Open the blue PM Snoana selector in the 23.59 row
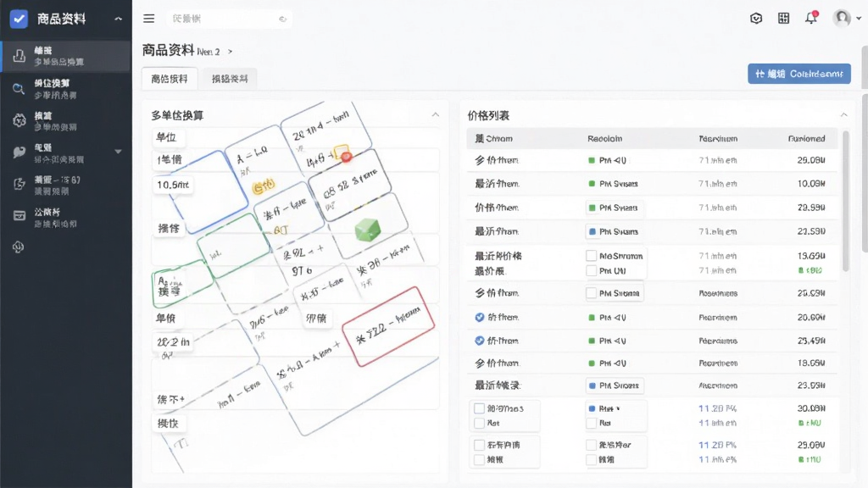The image size is (868, 488). (x=614, y=232)
